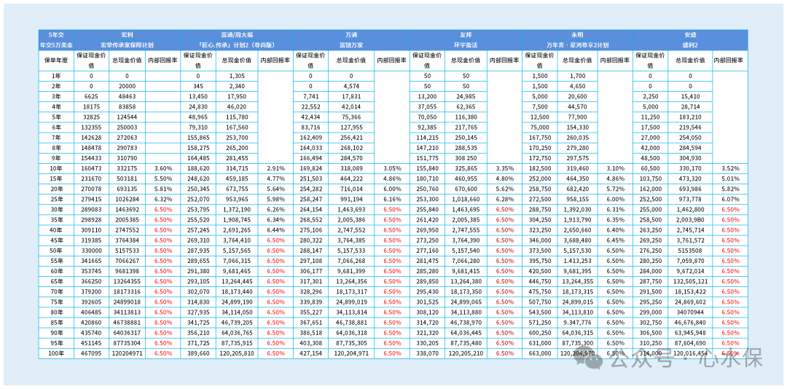
Task: Click the '富通/周大福' insurer header cell
Action: (x=236, y=35)
